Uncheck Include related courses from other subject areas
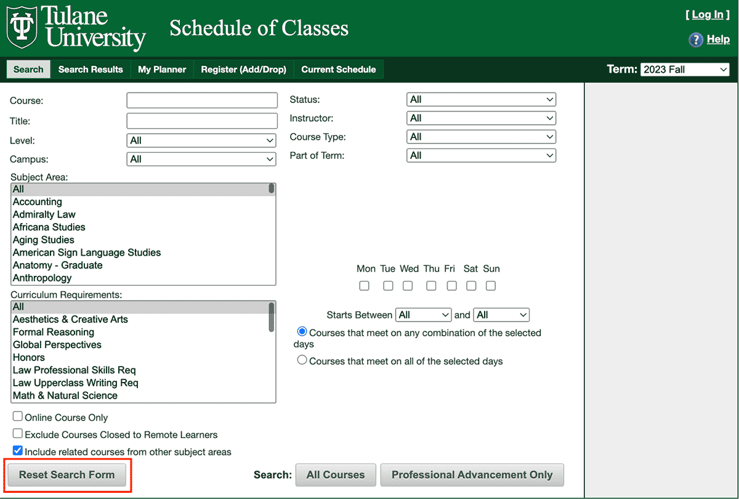 tap(18, 451)
